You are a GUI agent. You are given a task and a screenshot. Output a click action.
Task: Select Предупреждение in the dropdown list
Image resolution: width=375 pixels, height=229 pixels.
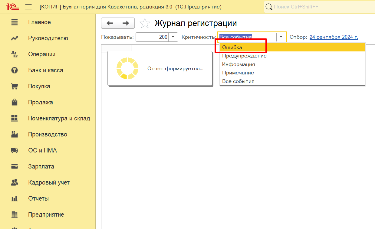coord(293,56)
